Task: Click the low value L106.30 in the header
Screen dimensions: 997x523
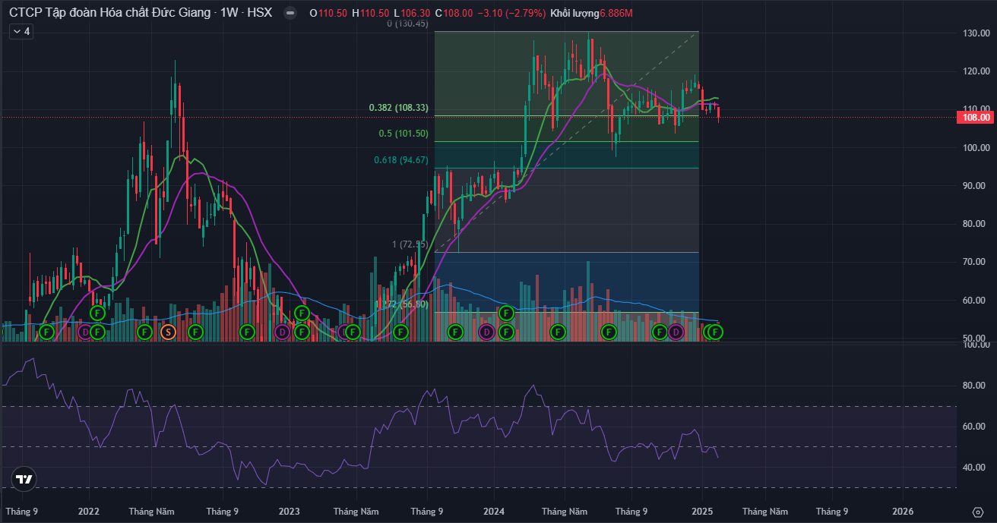Action: 412,13
